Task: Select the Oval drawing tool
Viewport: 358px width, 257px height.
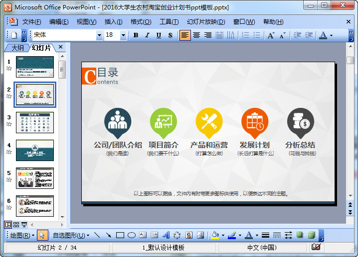Action: click(x=132, y=235)
